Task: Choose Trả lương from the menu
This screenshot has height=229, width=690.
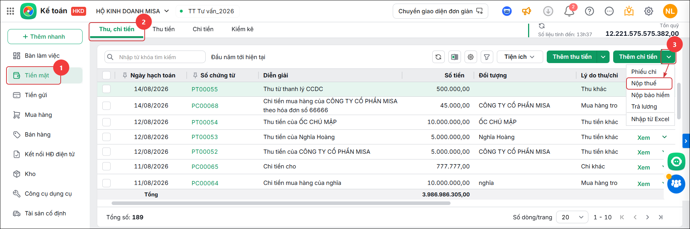Action: point(649,106)
